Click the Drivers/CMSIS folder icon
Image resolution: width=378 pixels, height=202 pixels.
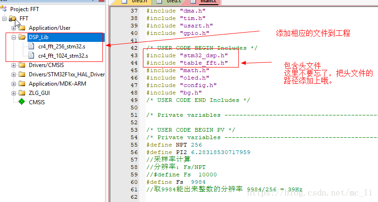pyautogui.click(x=22, y=65)
